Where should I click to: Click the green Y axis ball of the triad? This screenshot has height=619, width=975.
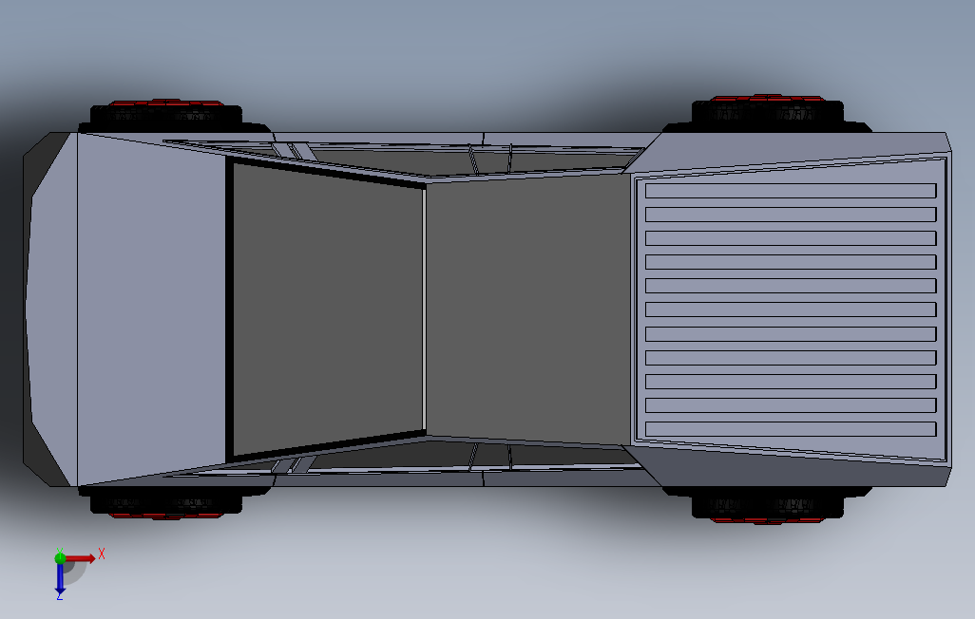[60, 558]
